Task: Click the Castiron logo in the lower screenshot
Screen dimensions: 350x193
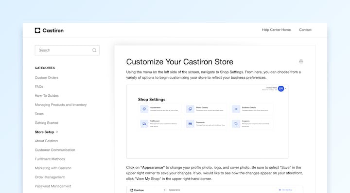Action: pos(137,190)
